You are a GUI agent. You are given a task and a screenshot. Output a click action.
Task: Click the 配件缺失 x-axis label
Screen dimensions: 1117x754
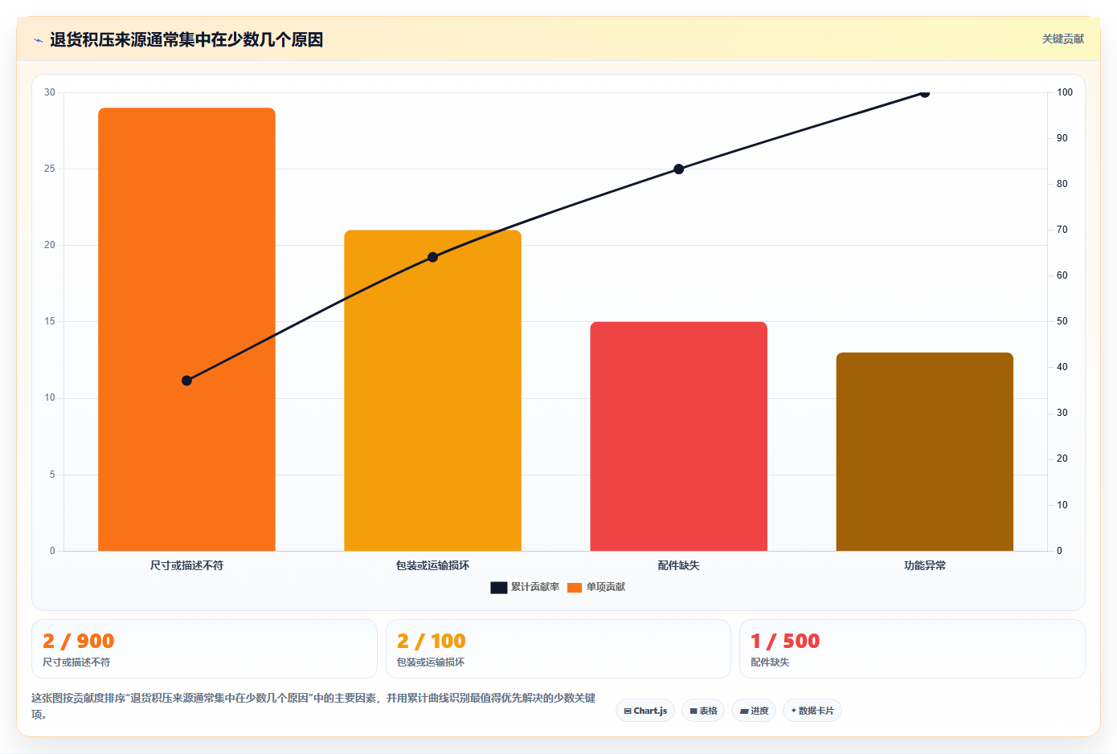click(x=678, y=565)
